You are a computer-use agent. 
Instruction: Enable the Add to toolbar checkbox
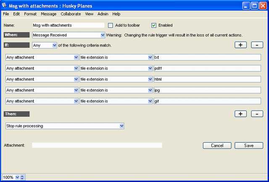pos(111,25)
